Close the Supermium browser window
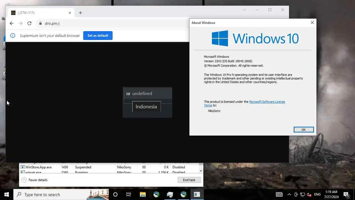 (283, 10)
